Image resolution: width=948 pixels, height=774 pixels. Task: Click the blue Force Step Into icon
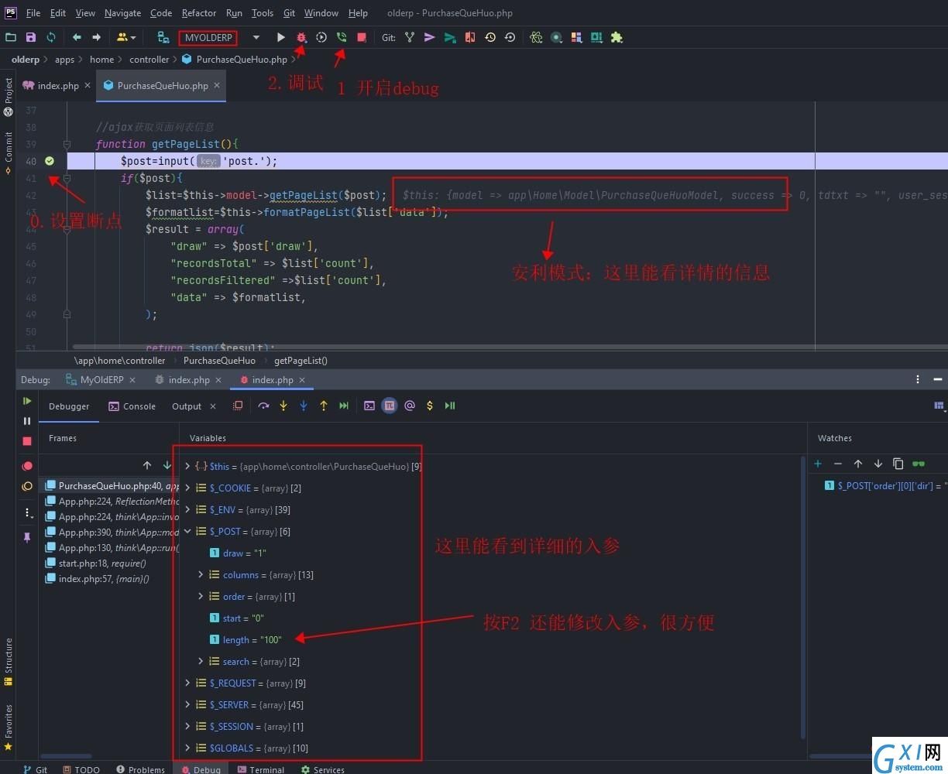click(304, 406)
